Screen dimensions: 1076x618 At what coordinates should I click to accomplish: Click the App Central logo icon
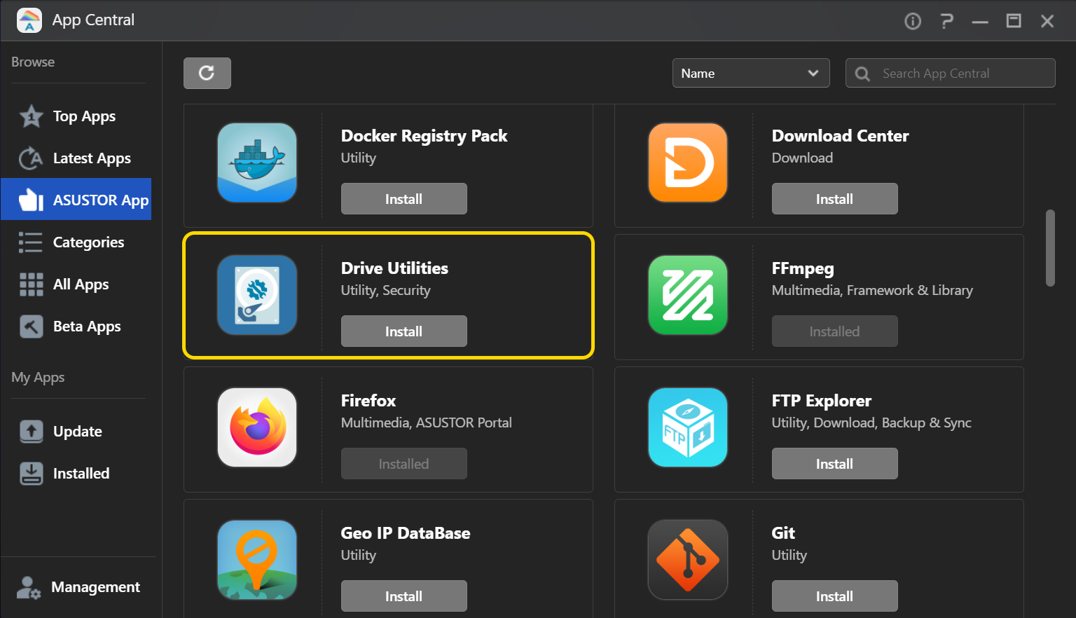[29, 20]
